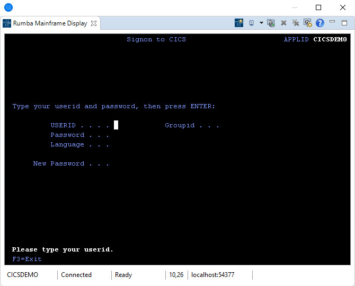Image resolution: width=355 pixels, height=286 pixels.
Task: Click the disconnect X toolbar icon
Action: pos(283,23)
